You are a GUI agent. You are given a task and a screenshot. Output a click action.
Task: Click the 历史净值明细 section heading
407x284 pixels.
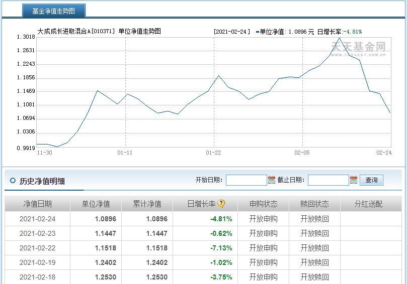pos(42,181)
